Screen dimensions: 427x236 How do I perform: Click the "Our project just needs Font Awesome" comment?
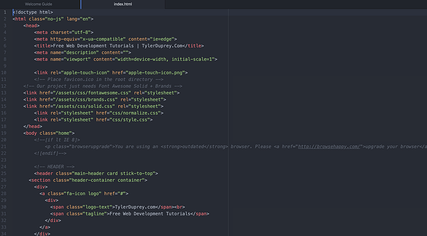tap(103, 86)
